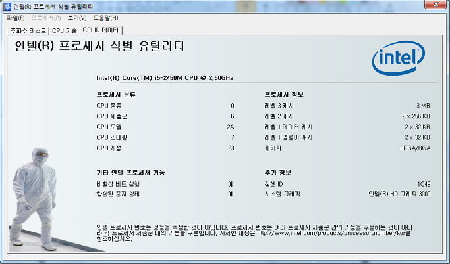Click the cleanroom worker image
450x264 pixels.
point(34,199)
